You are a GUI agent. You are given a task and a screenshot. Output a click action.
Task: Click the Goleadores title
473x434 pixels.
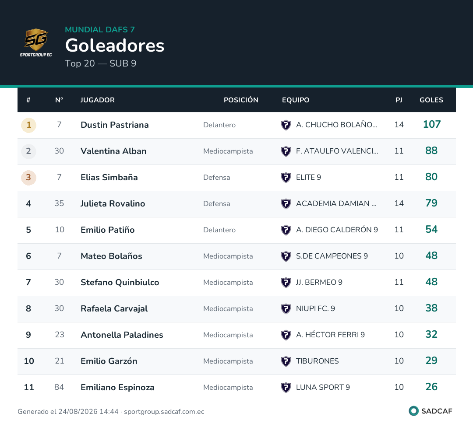click(115, 45)
